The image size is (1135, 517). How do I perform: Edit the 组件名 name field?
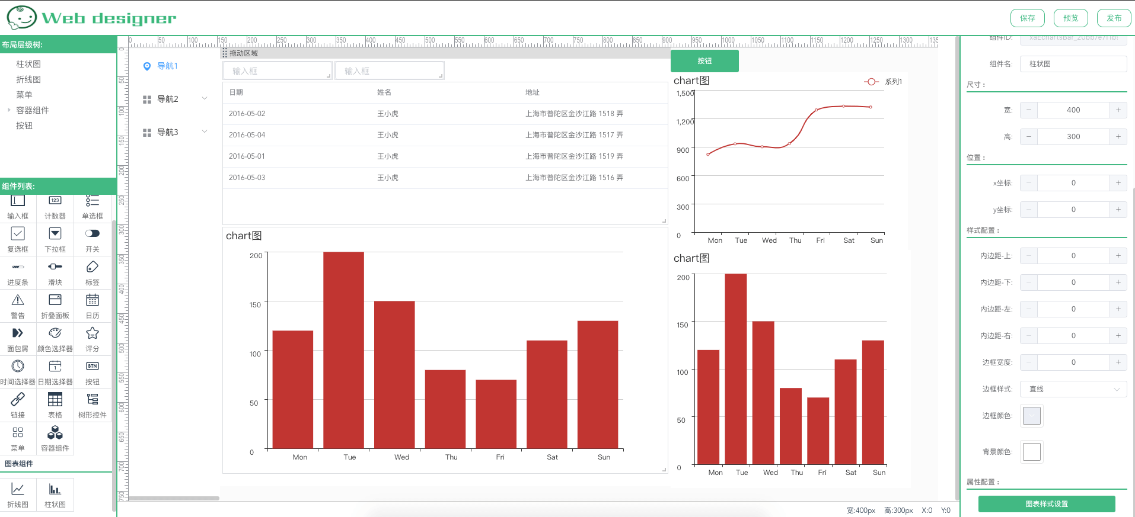tap(1073, 64)
